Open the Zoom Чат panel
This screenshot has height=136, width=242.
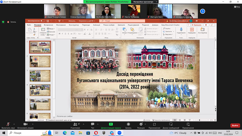click(x=93, y=124)
